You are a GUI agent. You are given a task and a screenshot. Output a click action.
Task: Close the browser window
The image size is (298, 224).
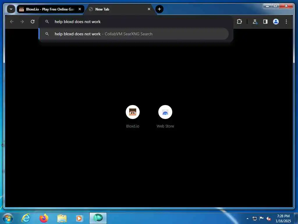click(286, 6)
